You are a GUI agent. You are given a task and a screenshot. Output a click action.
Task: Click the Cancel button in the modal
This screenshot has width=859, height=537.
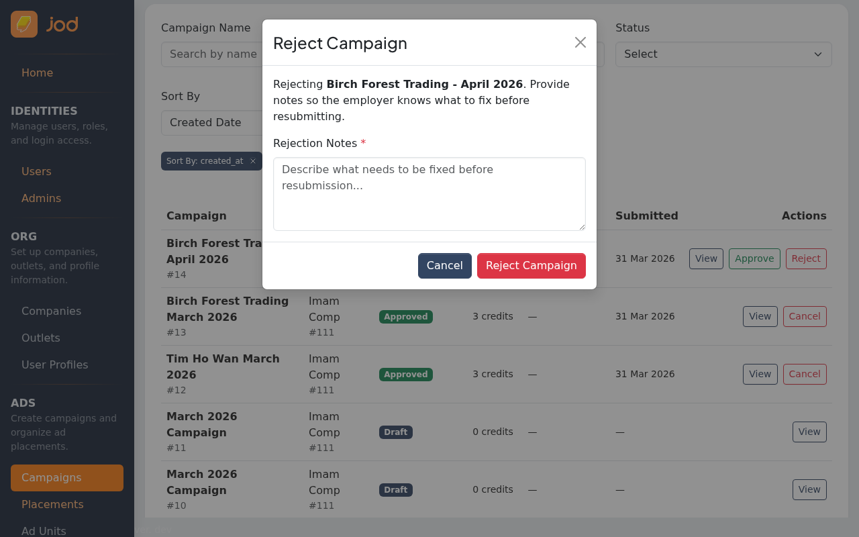click(x=444, y=266)
